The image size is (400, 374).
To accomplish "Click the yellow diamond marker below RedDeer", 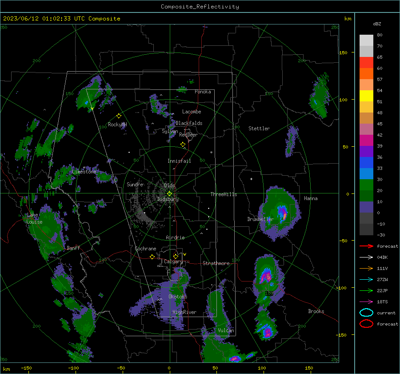I will (183, 145).
